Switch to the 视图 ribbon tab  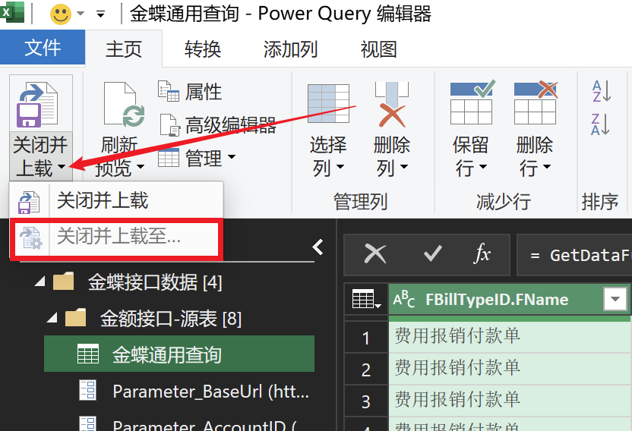tap(378, 49)
